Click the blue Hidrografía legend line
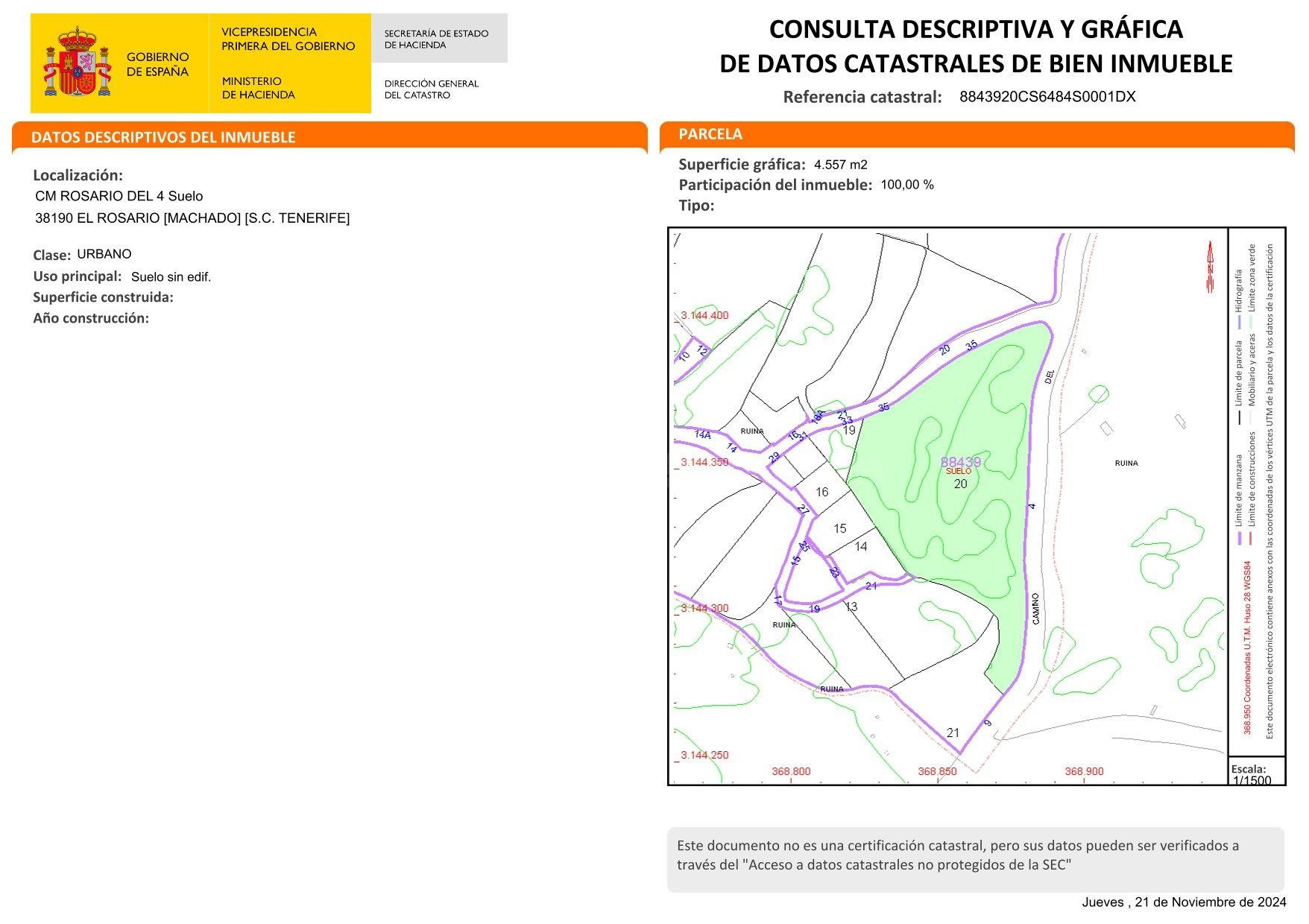Image resolution: width=1309 pixels, height=924 pixels. point(1239,323)
